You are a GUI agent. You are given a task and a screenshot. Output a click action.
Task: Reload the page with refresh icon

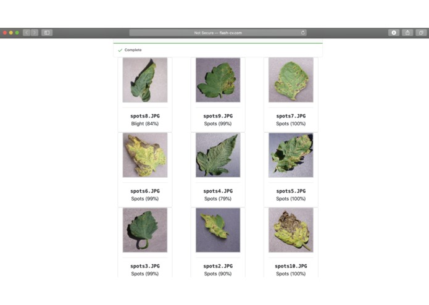click(303, 33)
